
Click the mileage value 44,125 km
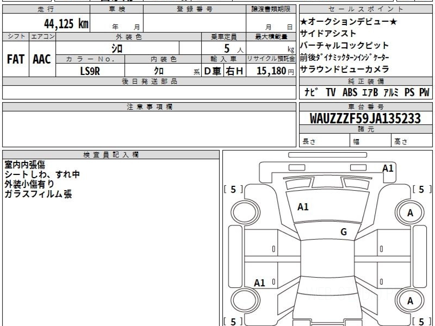click(66, 24)
